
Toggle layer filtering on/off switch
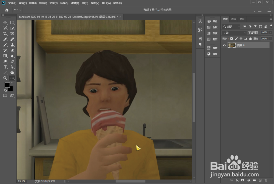pos(271,26)
